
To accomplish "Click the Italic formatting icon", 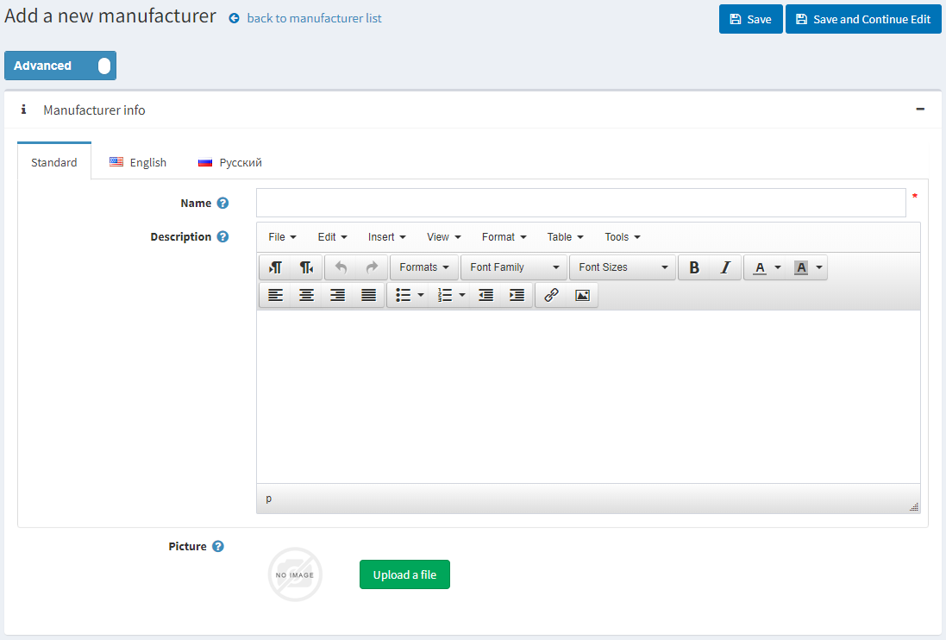I will tap(725, 267).
